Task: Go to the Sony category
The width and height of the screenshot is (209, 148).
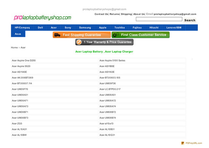Action: [x=68, y=27]
